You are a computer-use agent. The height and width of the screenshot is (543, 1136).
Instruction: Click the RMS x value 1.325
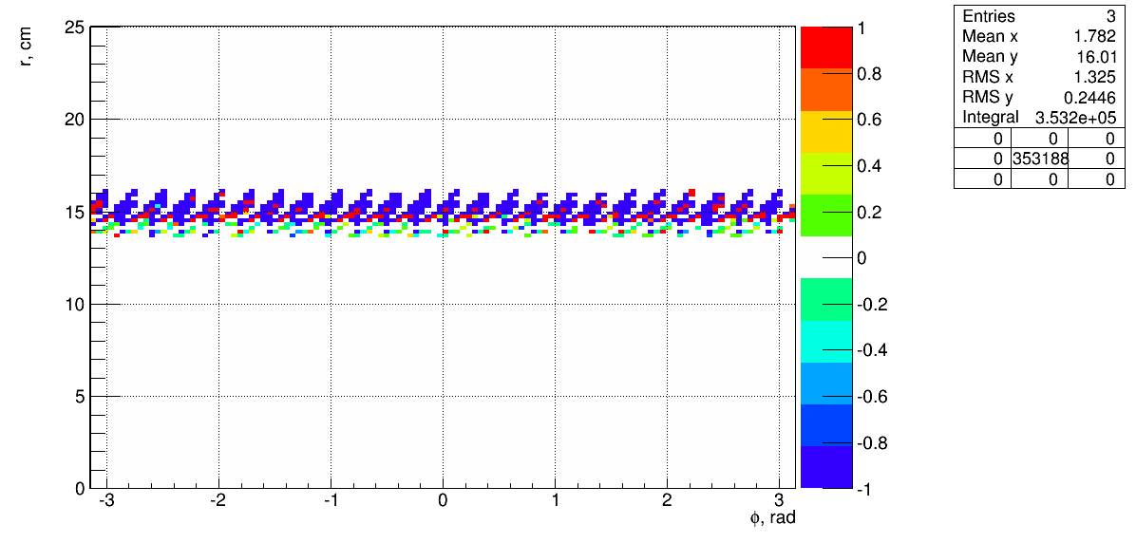click(1094, 77)
